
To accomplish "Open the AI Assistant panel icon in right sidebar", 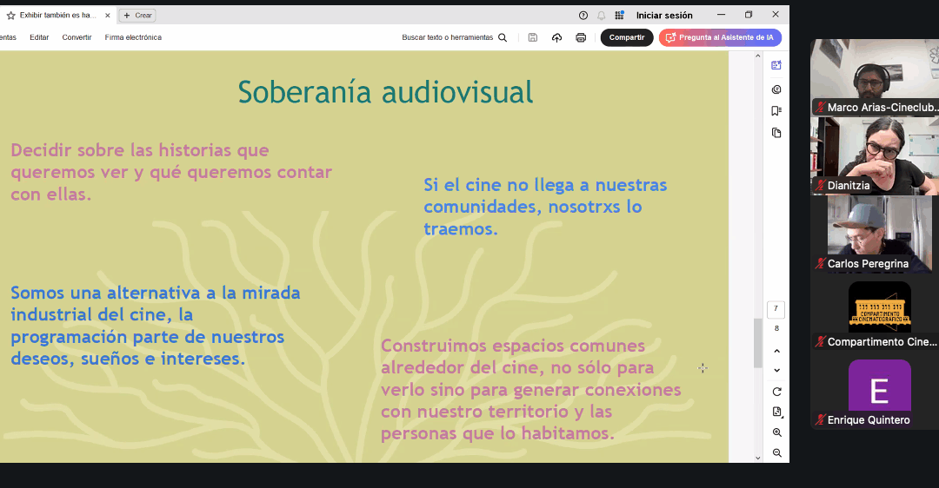I will pos(776,65).
